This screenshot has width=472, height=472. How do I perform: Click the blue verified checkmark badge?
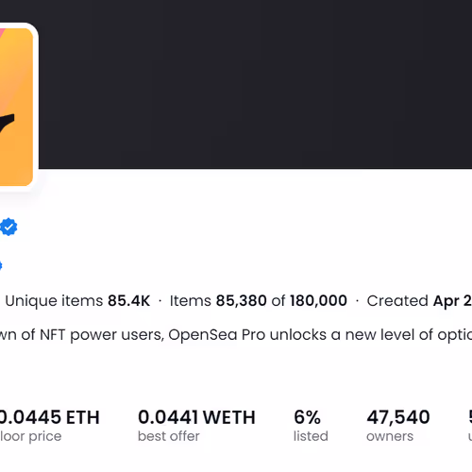[x=8, y=227]
